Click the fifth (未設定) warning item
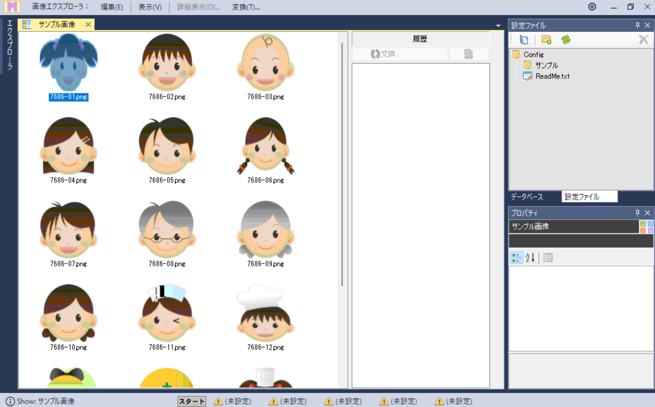Image resolution: width=655 pixels, height=407 pixels. tap(454, 401)
